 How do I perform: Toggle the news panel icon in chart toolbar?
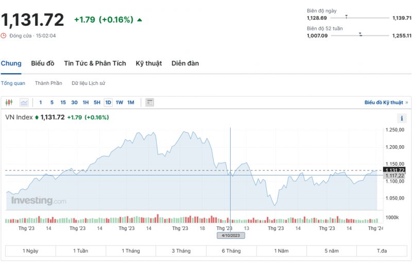(x=149, y=102)
